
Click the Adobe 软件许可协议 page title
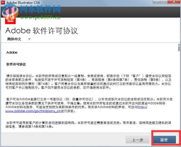[x=42, y=31]
